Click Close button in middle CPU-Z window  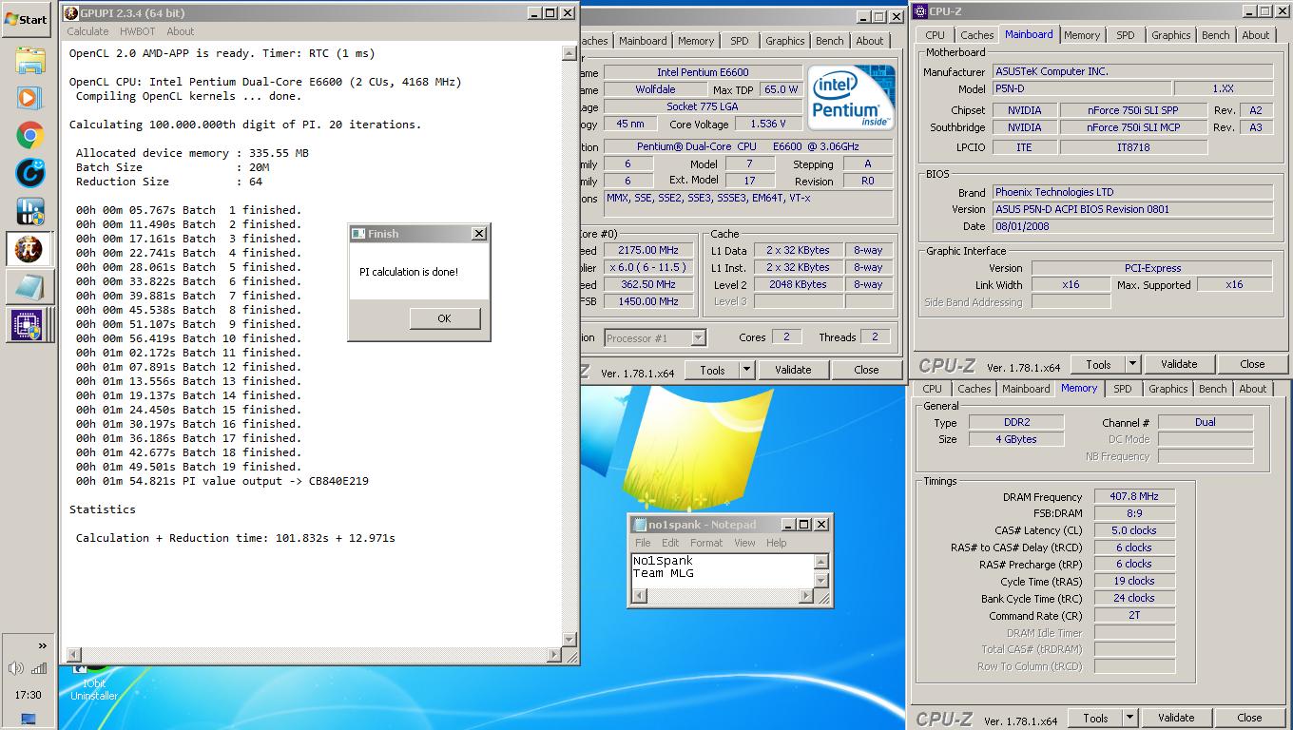click(x=866, y=370)
